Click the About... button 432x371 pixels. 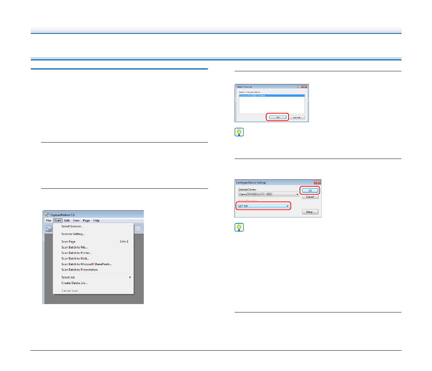(310, 212)
